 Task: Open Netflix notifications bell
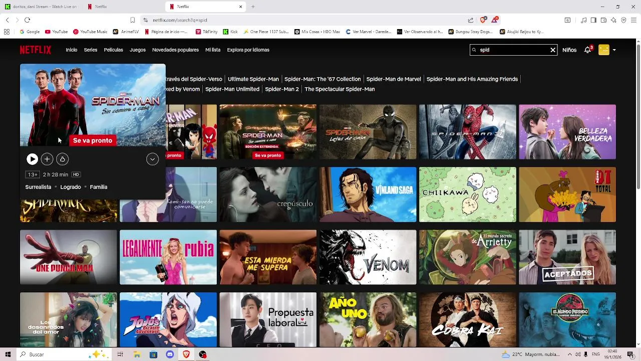point(588,50)
